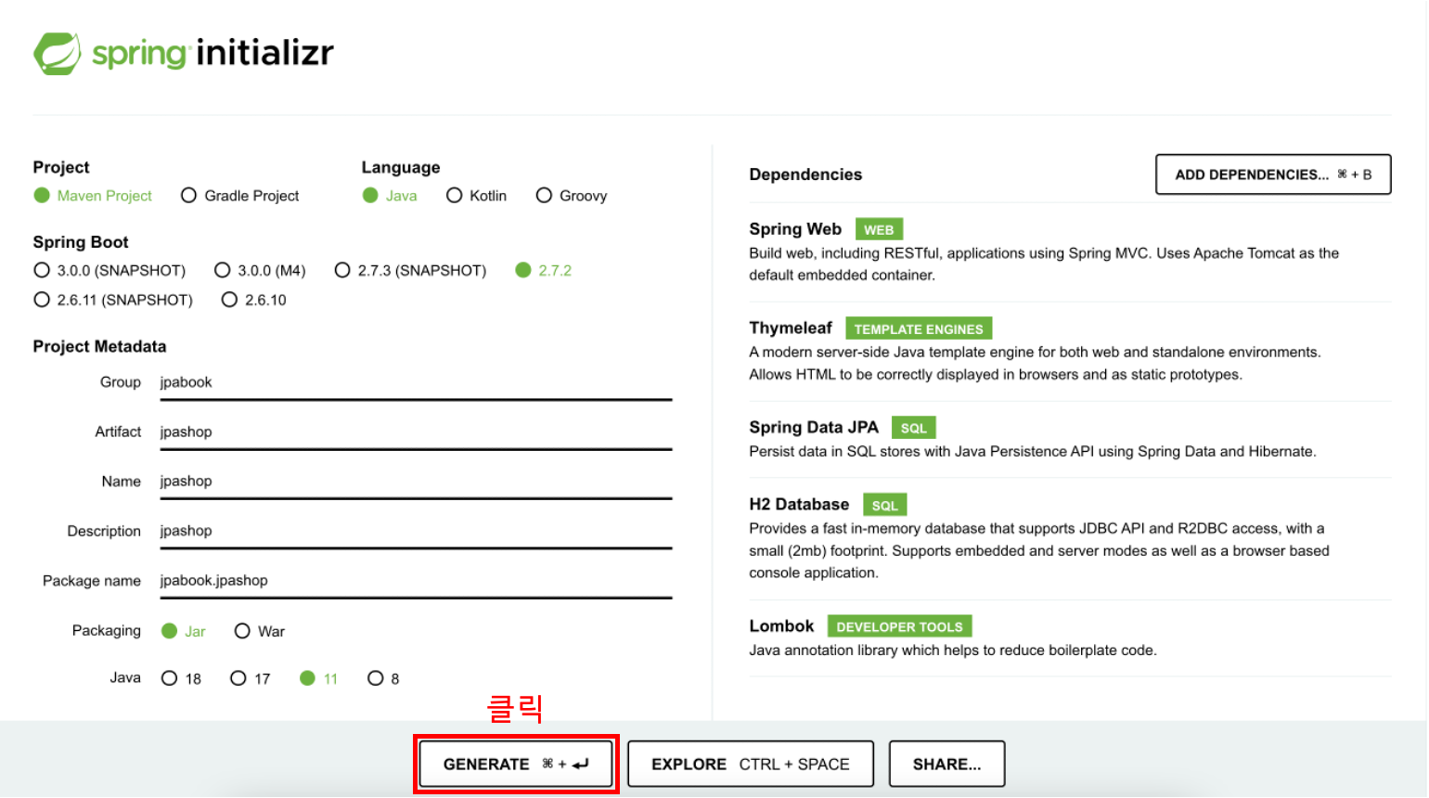Click the Spring Initializr logo
Screen dimensions: 1429x798
pyautogui.click(x=184, y=53)
